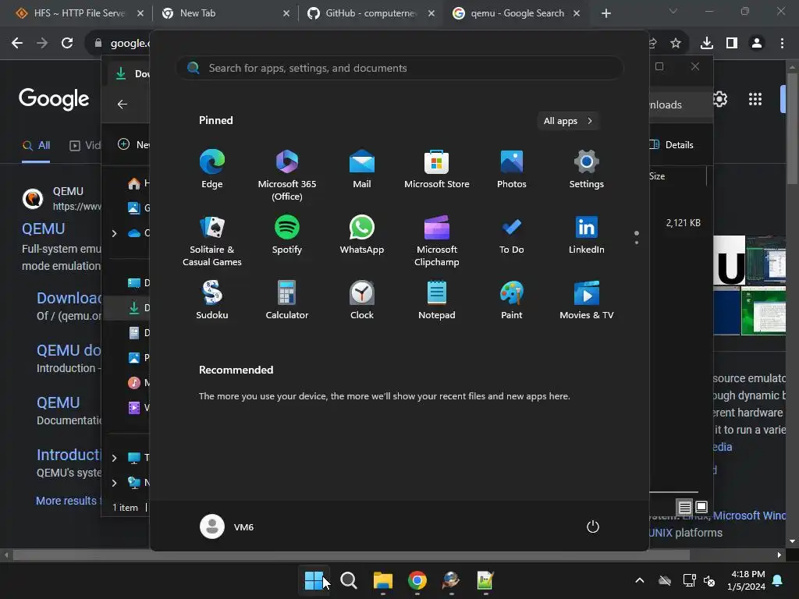Open Paint
Image resolution: width=799 pixels, height=599 pixels.
[x=512, y=300]
